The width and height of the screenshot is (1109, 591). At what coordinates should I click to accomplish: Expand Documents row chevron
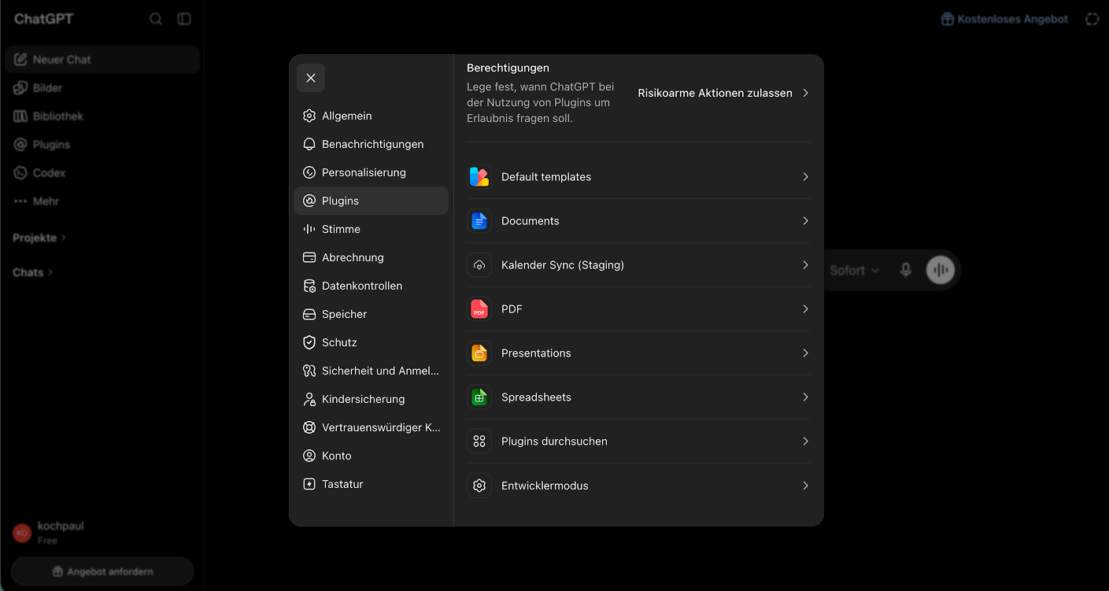[805, 221]
